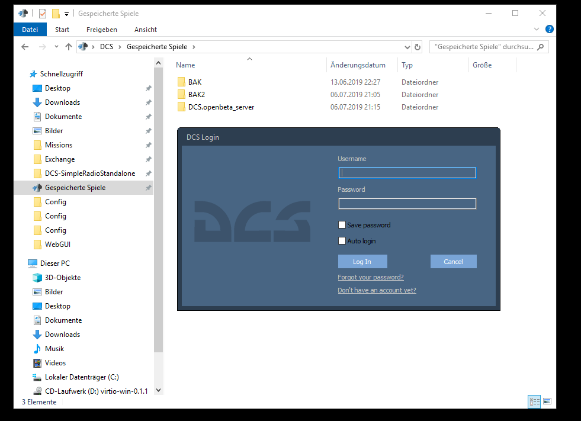Focus the Username field in DCS Login
Viewport: 581px width, 421px height.
pos(407,173)
